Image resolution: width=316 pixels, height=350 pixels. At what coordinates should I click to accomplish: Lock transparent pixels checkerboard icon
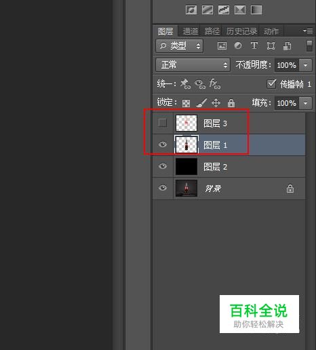click(x=186, y=103)
